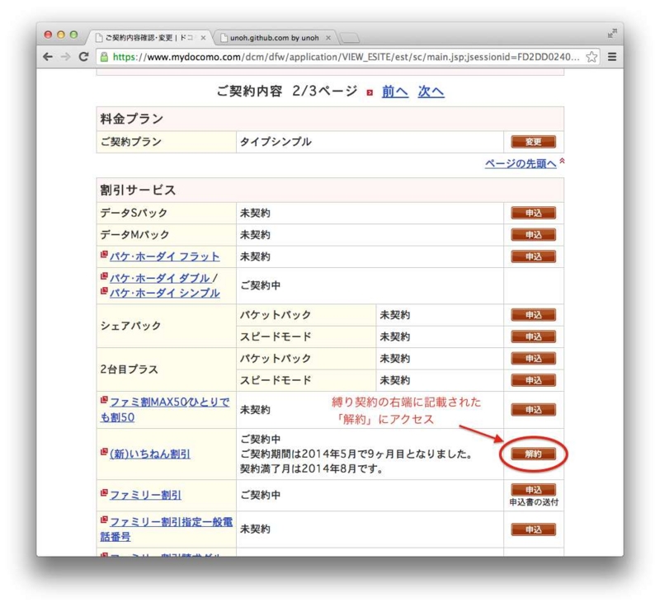Image resolution: width=660 pixels, height=607 pixels.
Task: Open the (新)いちねん割引 link
Action: click(150, 454)
